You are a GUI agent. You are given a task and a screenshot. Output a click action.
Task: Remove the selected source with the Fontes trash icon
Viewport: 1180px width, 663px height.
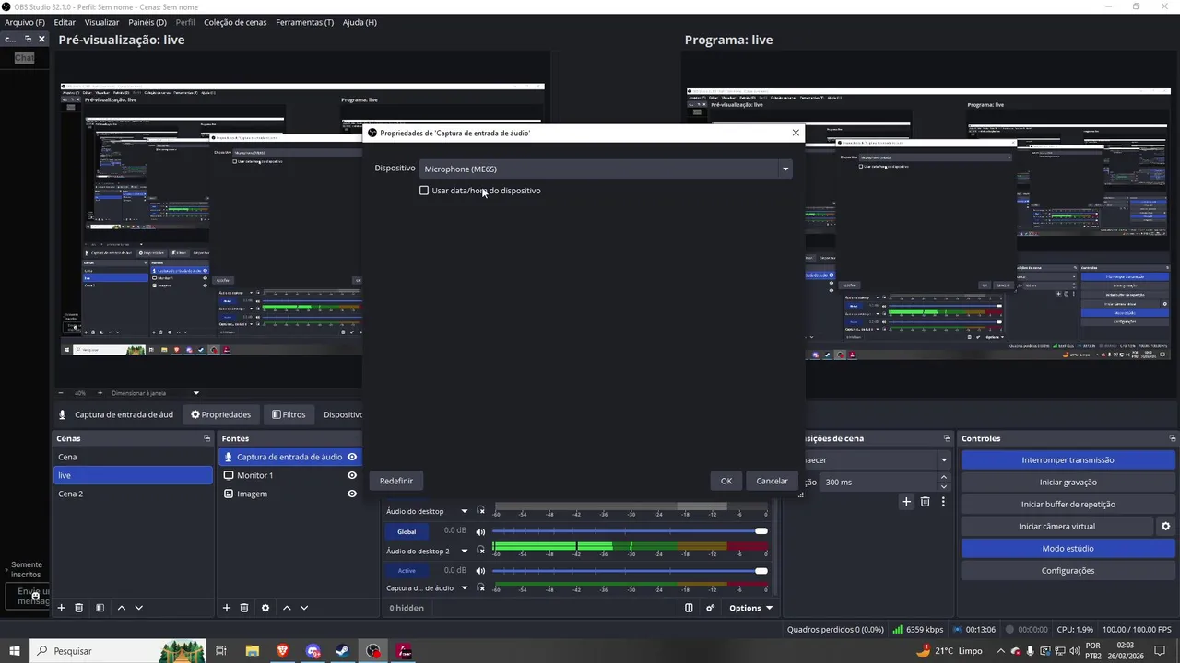pos(244,608)
